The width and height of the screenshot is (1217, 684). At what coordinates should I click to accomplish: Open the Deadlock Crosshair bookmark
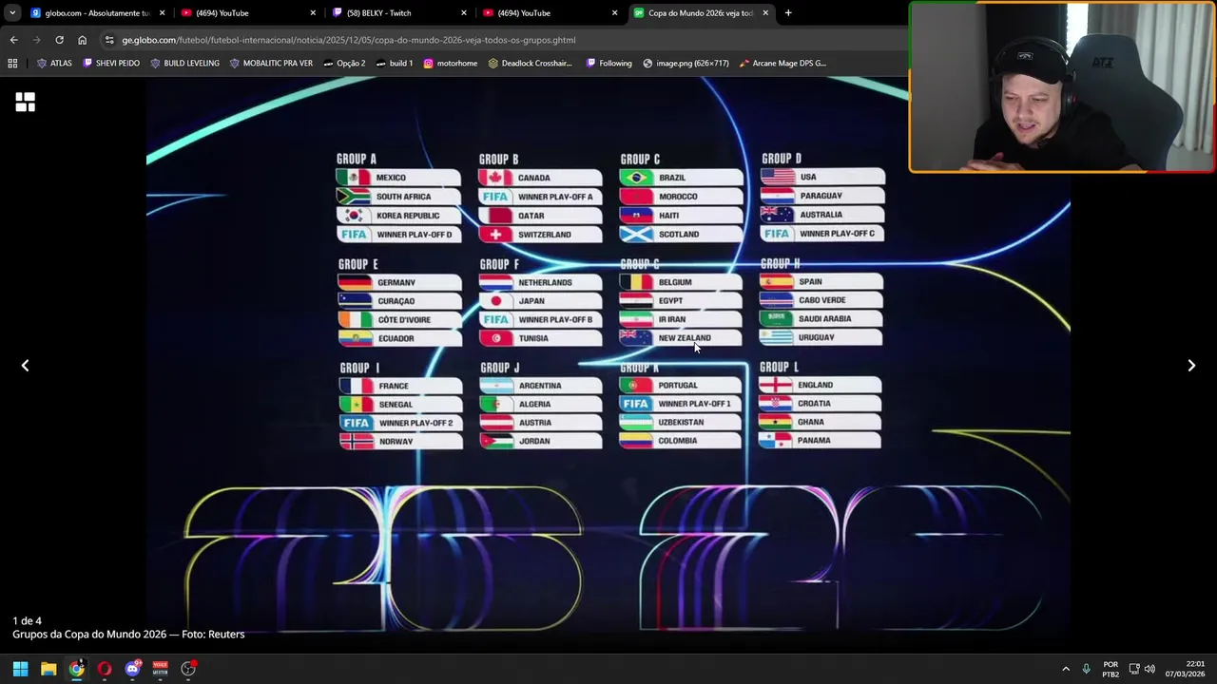point(531,64)
